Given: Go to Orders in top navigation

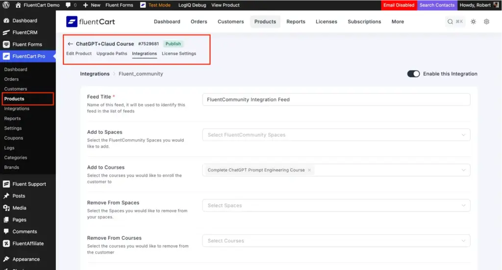Looking at the screenshot, I should coord(199,22).
